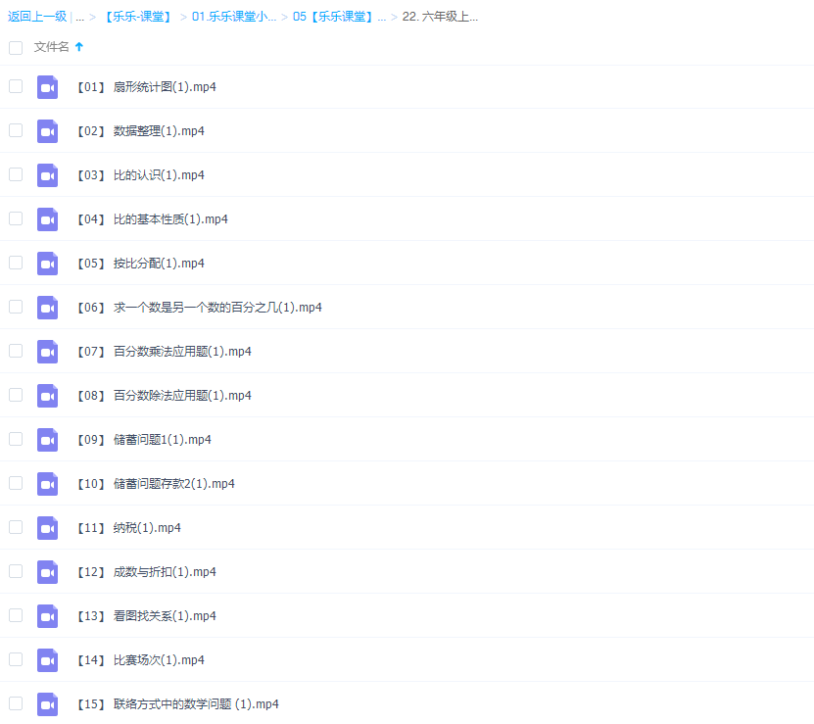Tick checkbox for 【06】求一个数是另一个数的百分之几
Viewport: 814px width, 724px height.
coord(16,307)
